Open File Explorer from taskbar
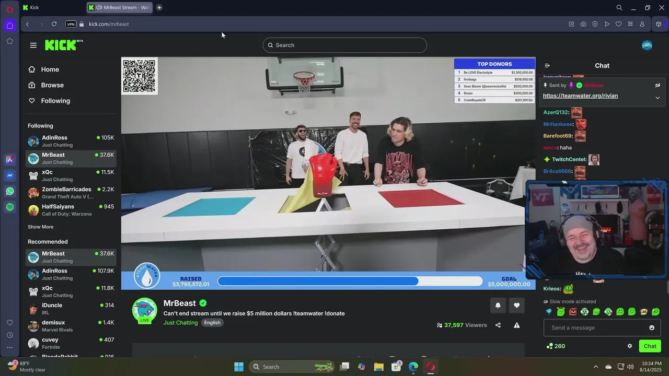 click(378, 367)
